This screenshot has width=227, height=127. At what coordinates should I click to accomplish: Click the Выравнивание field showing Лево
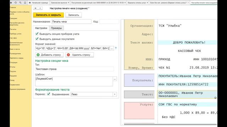92,94
